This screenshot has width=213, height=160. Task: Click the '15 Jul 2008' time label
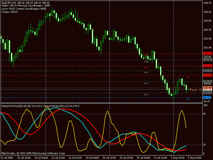point(7,158)
